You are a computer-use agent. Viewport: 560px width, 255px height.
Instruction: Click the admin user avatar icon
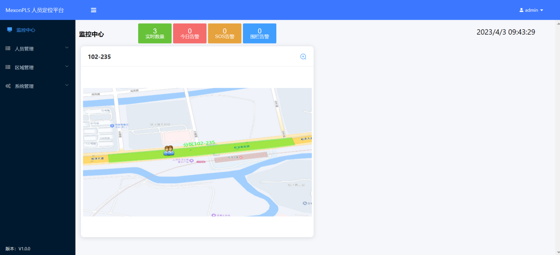[x=521, y=10]
